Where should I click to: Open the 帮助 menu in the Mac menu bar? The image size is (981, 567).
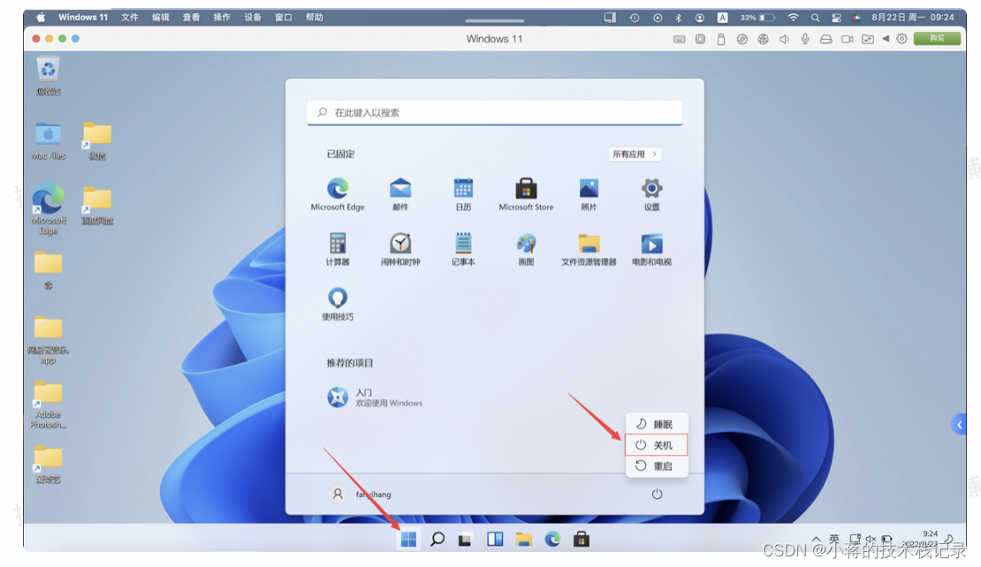click(x=314, y=18)
